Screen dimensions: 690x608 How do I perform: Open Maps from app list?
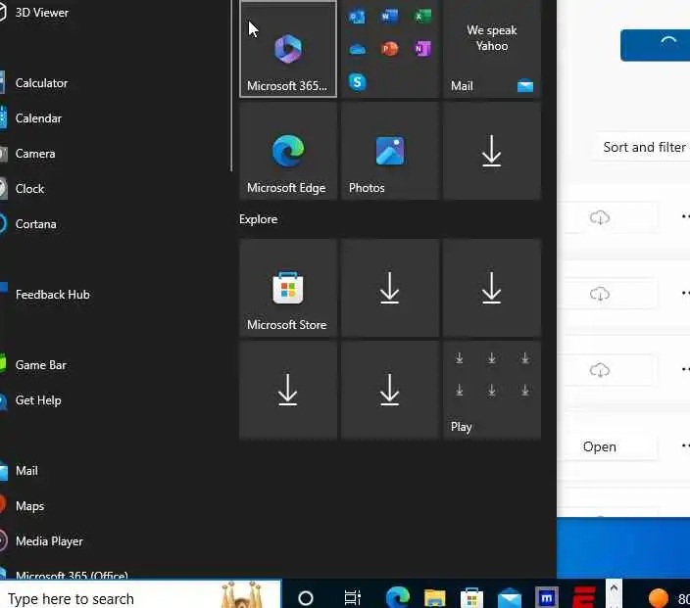coord(29,506)
